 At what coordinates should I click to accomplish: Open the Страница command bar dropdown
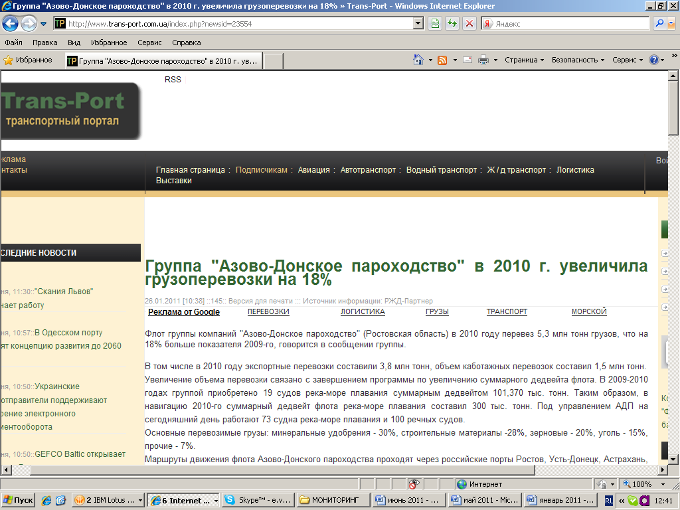point(525,60)
